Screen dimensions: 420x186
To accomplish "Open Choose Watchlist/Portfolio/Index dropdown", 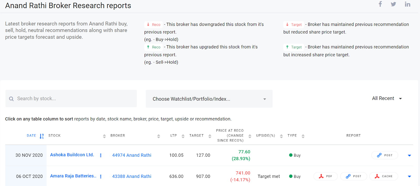I will coord(209,99).
